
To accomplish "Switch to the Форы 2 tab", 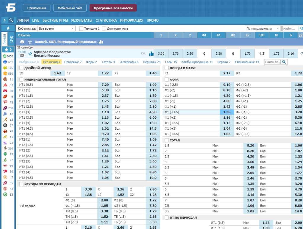I will 91,62.
